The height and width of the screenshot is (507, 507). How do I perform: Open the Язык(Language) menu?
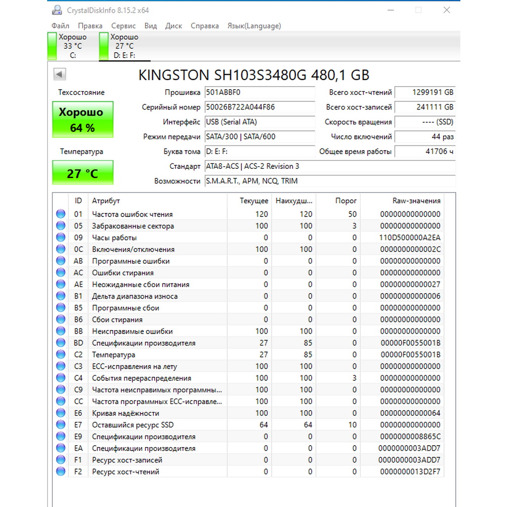tap(254, 25)
